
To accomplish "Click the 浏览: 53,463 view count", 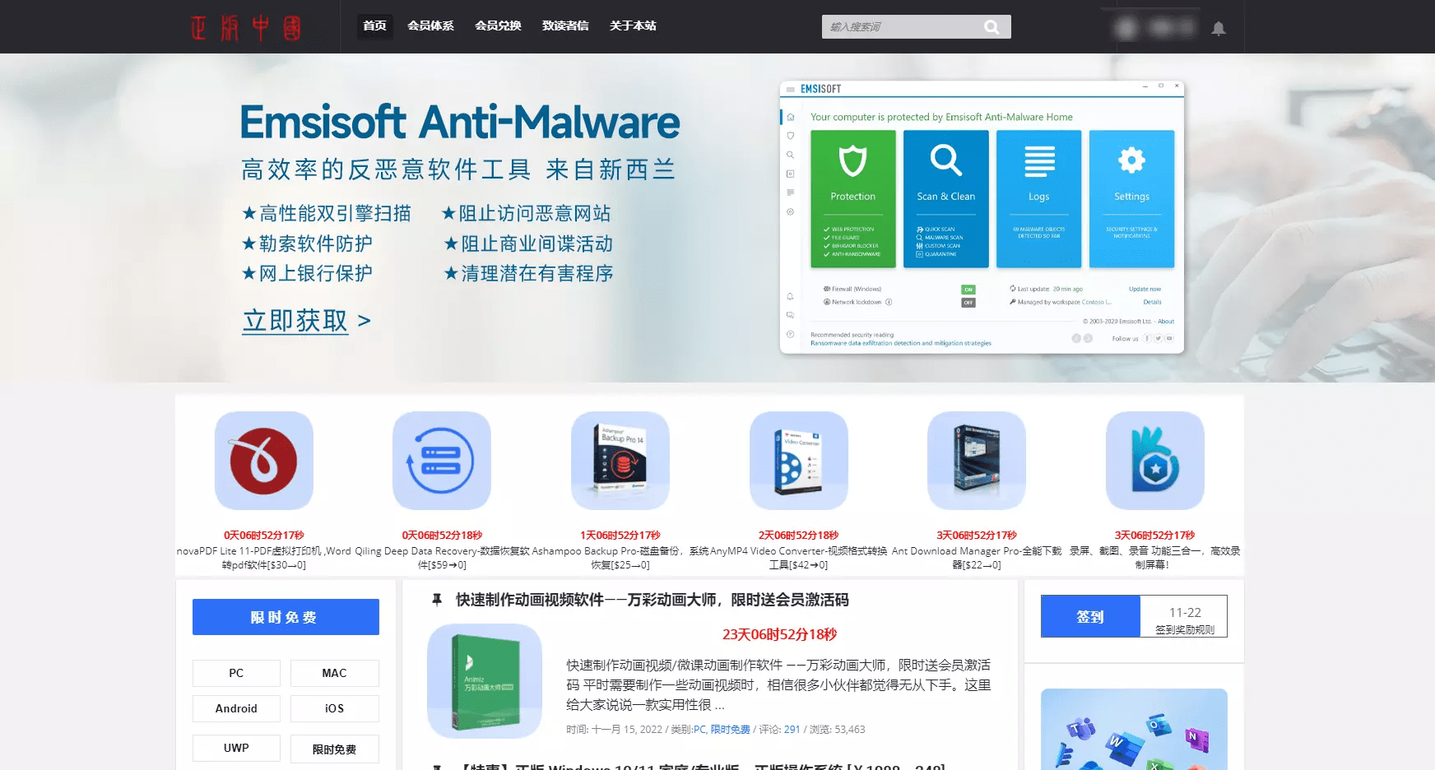I will pyautogui.click(x=838, y=730).
